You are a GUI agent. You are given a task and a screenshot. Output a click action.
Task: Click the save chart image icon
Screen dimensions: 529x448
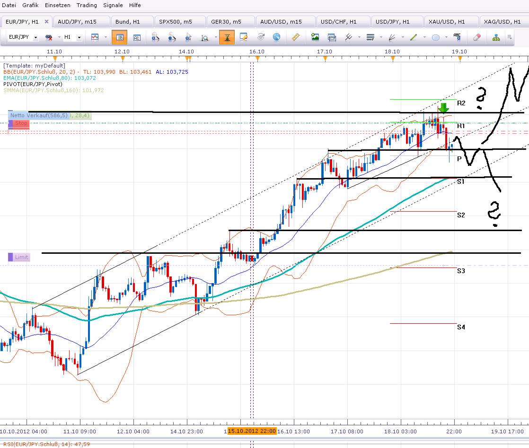[x=315, y=37]
